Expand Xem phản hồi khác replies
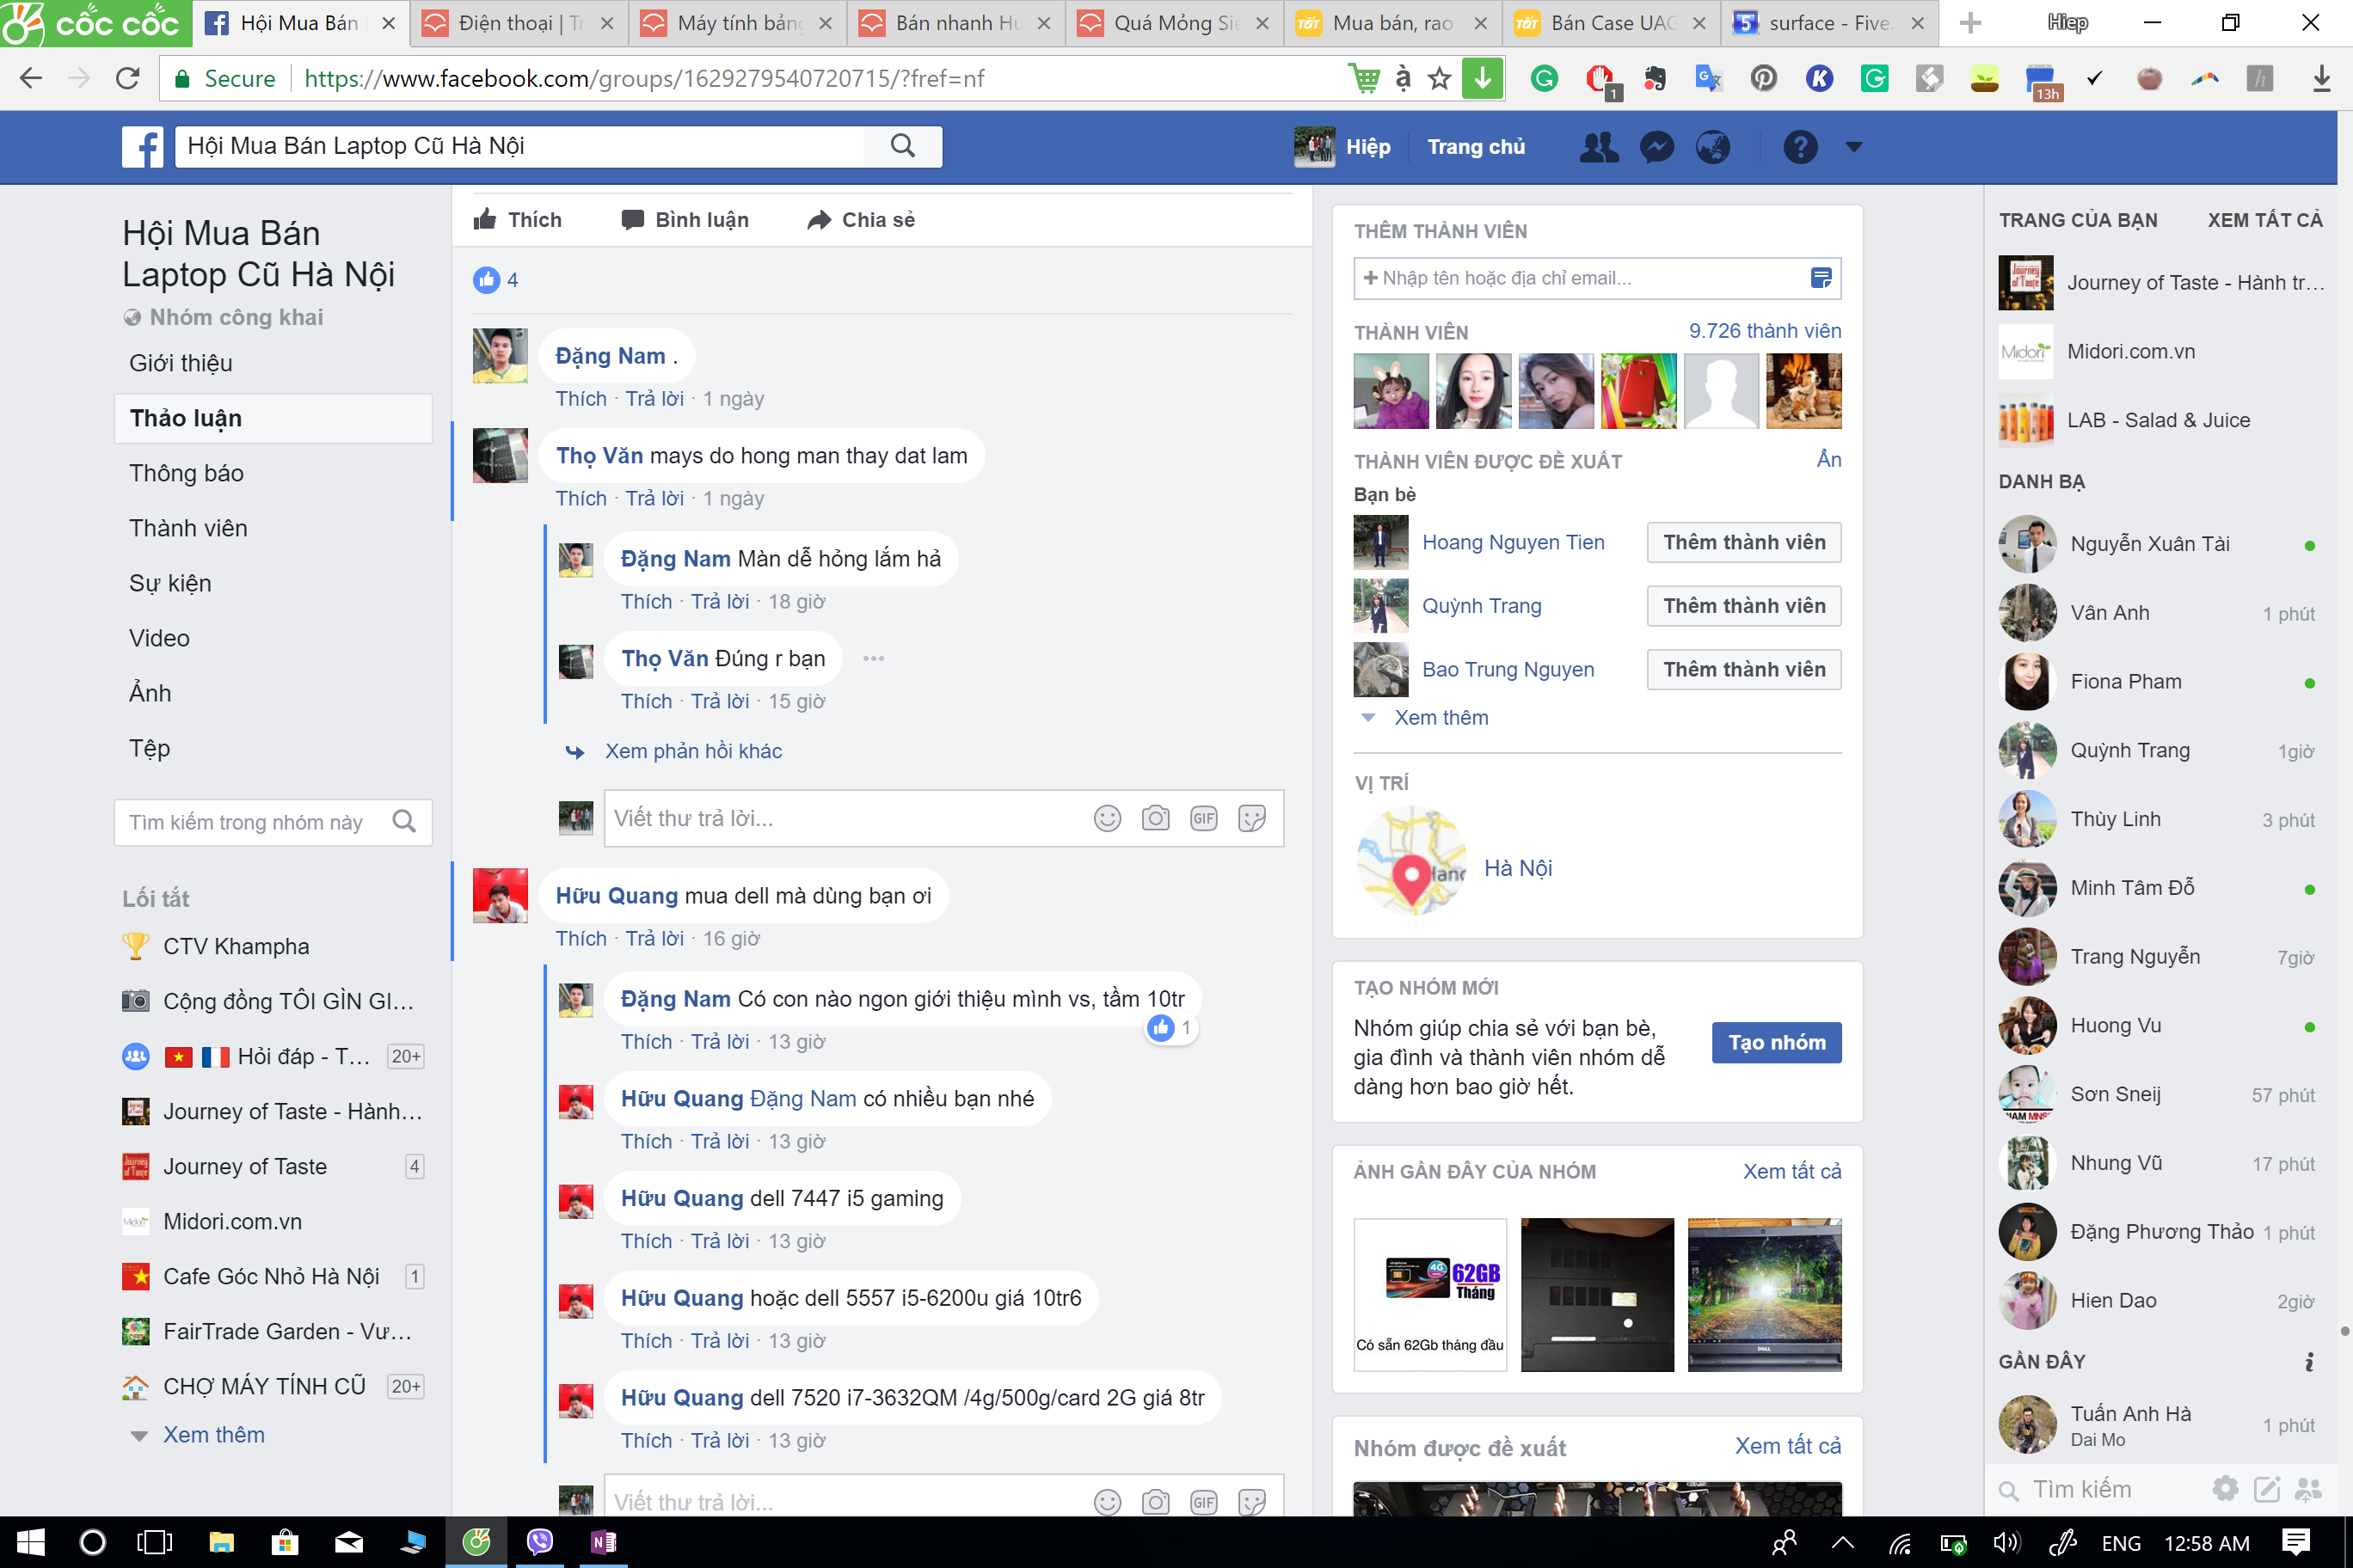Viewport: 2353px width, 1568px height. tap(693, 751)
